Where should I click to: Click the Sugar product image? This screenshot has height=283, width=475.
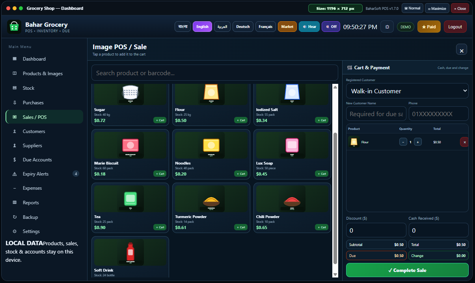click(130, 94)
